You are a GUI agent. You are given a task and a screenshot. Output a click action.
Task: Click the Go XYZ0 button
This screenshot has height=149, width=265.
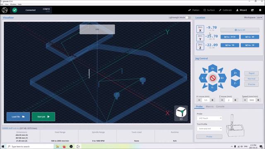tap(230, 37)
